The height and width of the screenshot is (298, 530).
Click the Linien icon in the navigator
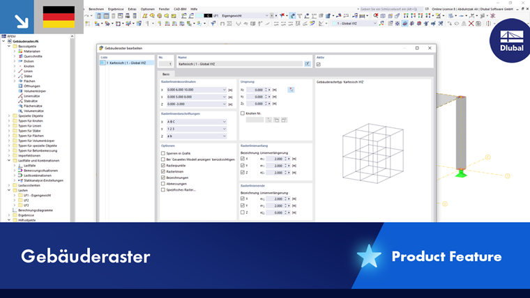pos(21,71)
